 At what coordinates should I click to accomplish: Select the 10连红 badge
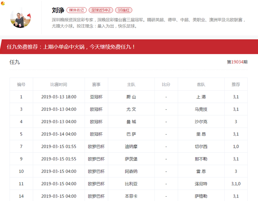coord(123,10)
